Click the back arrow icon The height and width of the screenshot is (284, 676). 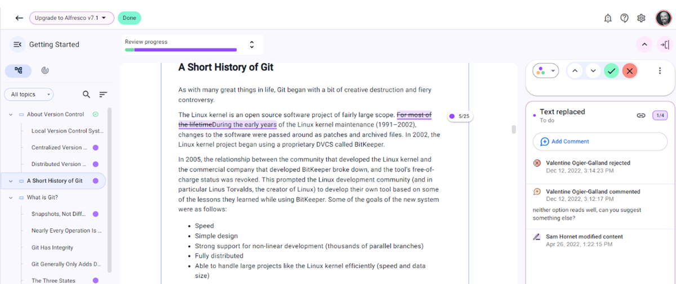coord(19,18)
